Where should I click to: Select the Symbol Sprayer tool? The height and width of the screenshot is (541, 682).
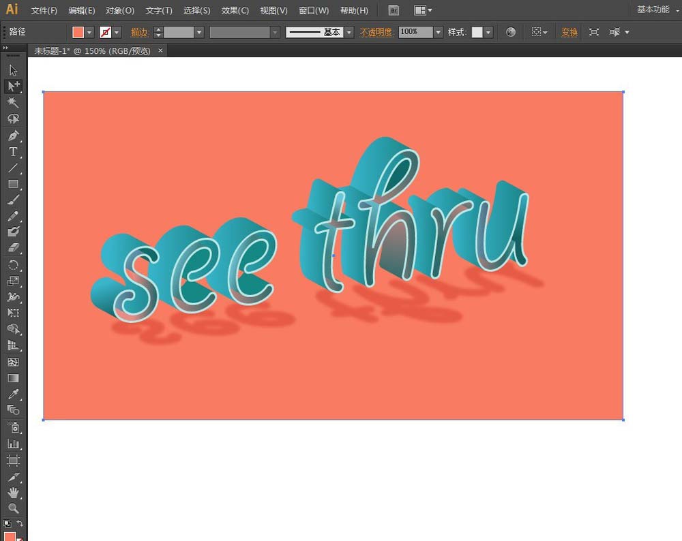[13, 428]
